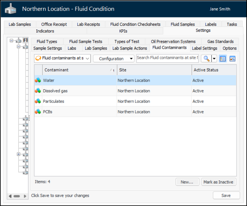Switch to the Lab Samples top tab
Screen dimensions: 247x206
tap(20, 24)
